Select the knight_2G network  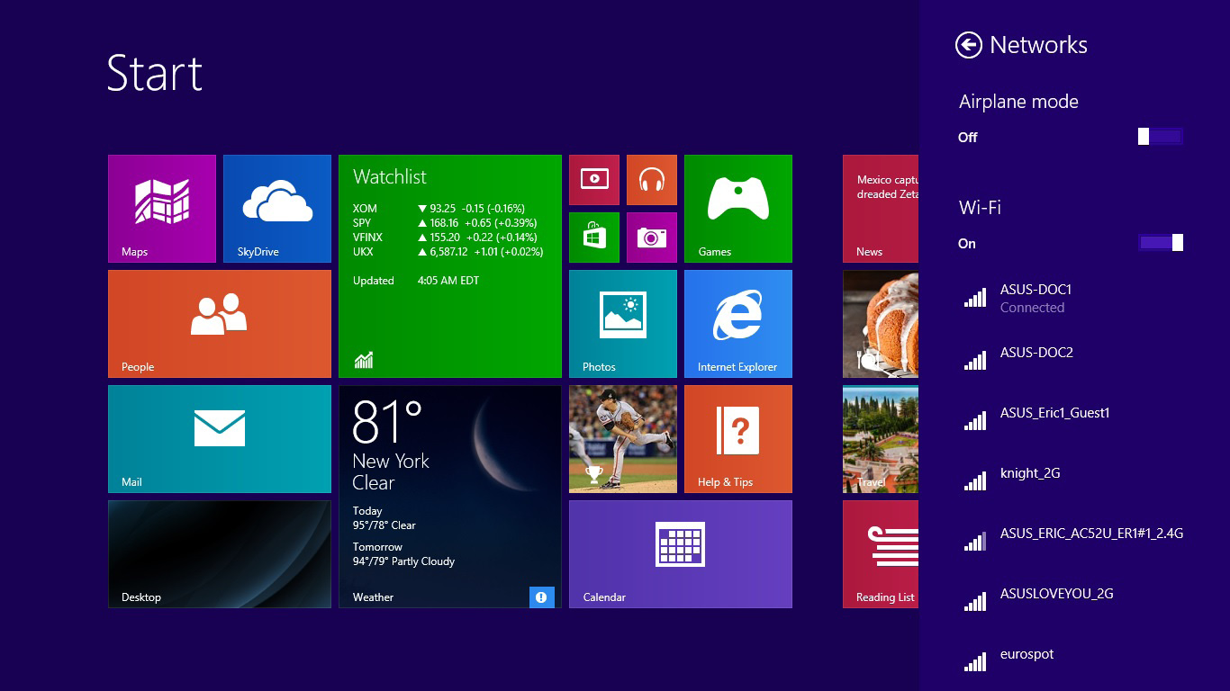(x=1075, y=479)
